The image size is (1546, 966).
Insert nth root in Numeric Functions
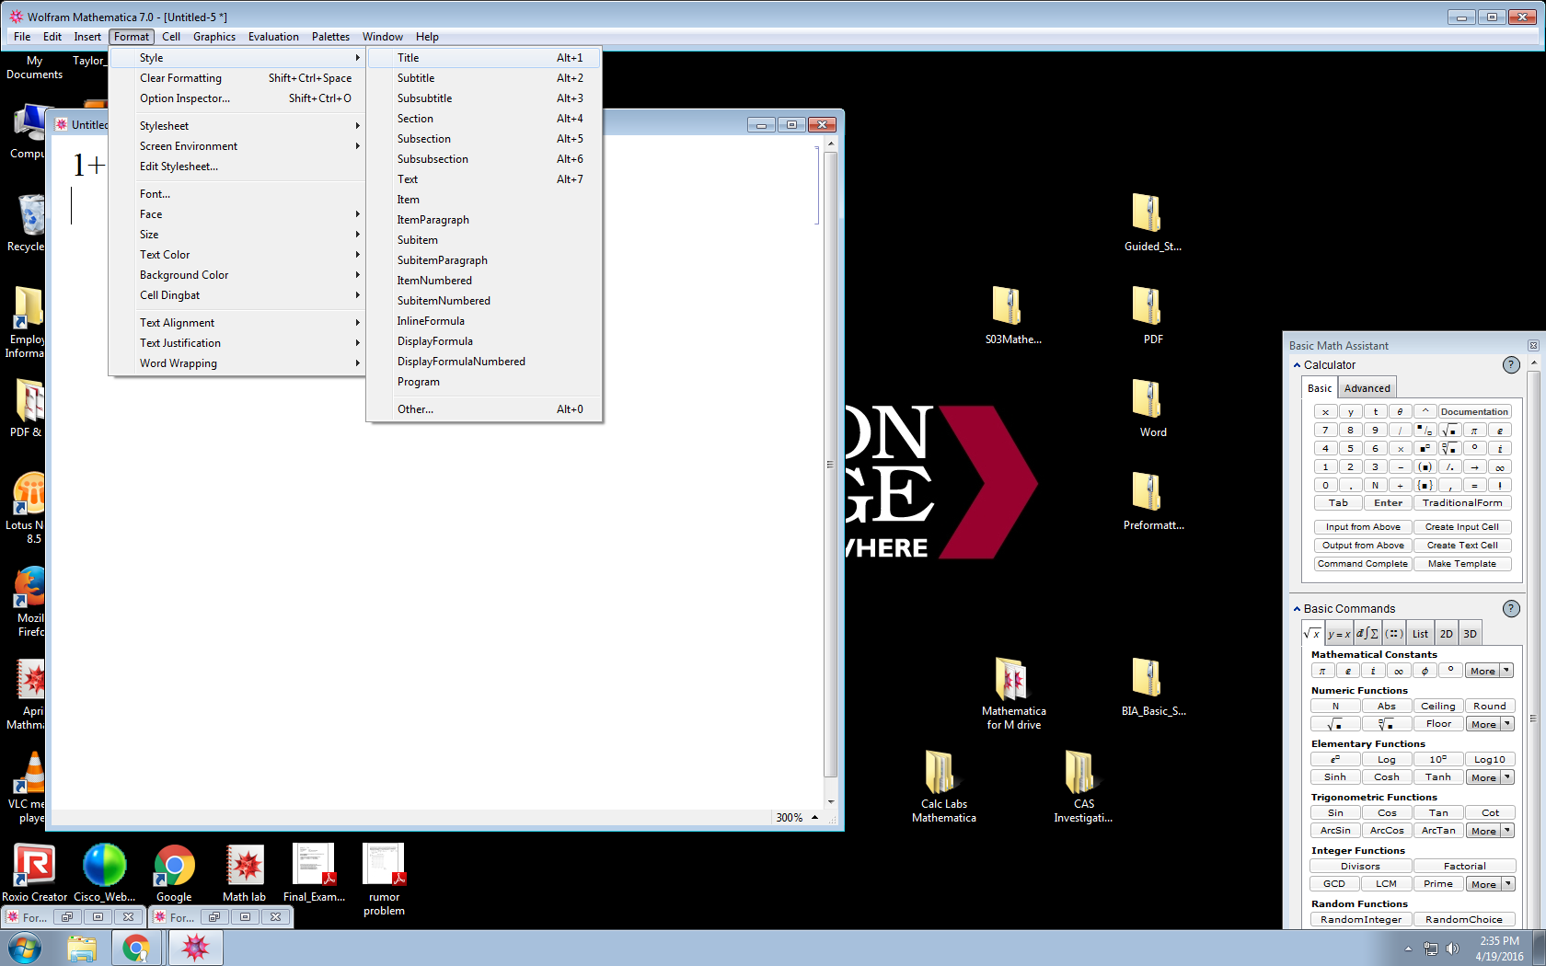[x=1387, y=724]
